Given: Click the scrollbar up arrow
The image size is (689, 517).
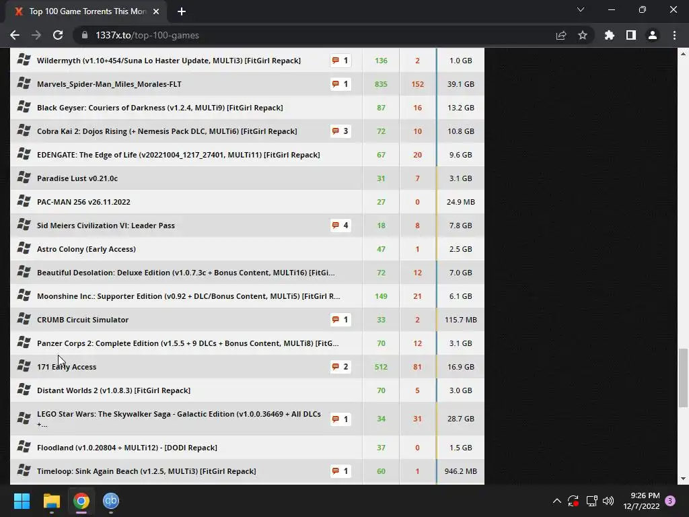Looking at the screenshot, I should click(683, 54).
